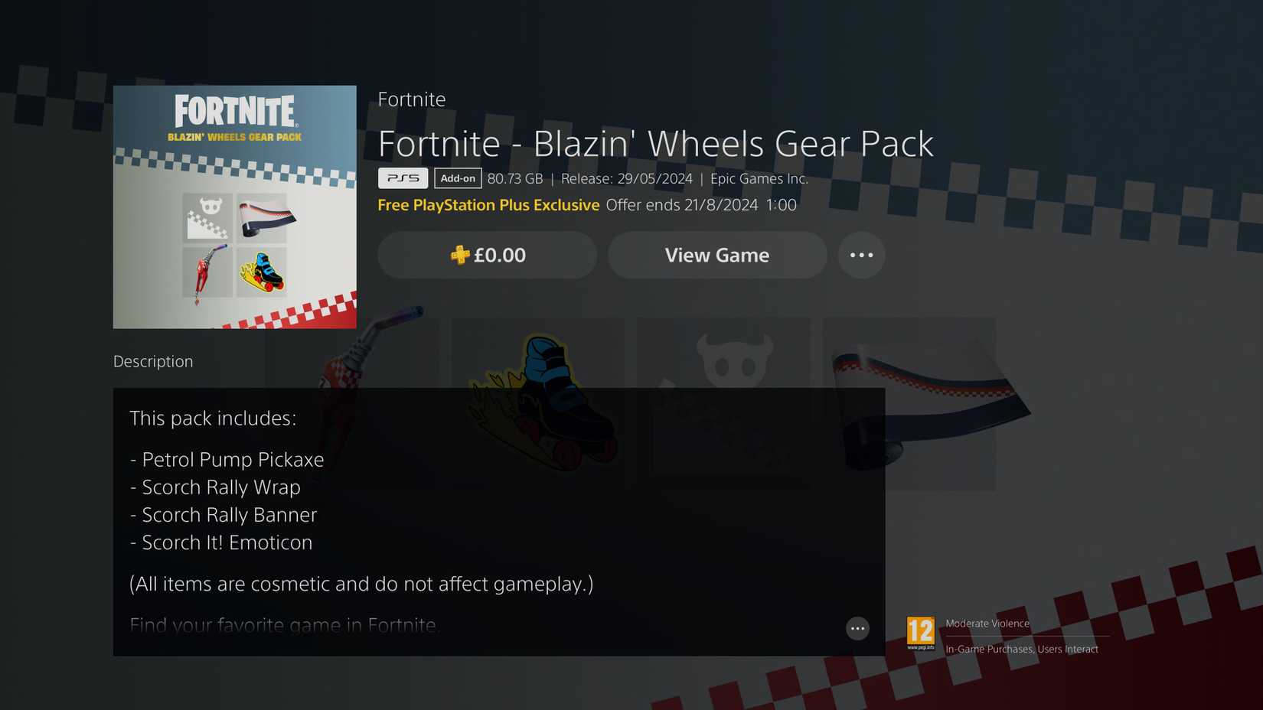Open the three-dot more options button beside View Game

[x=861, y=255]
